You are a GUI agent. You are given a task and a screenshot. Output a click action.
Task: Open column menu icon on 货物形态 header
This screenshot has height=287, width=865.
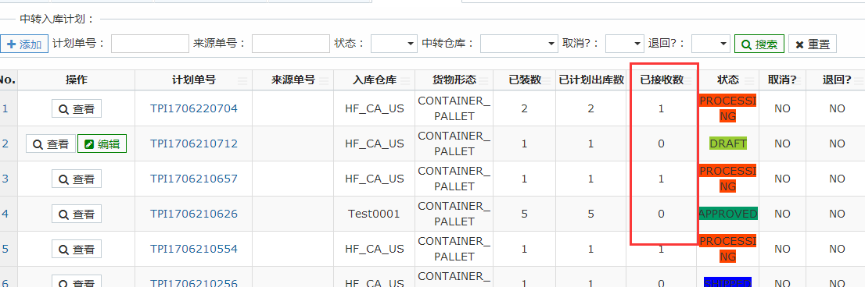484,81
